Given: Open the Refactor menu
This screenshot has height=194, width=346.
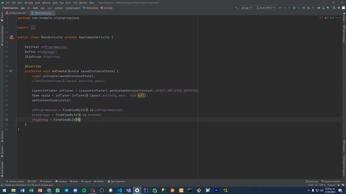Looking at the screenshot, I should (46, 3).
